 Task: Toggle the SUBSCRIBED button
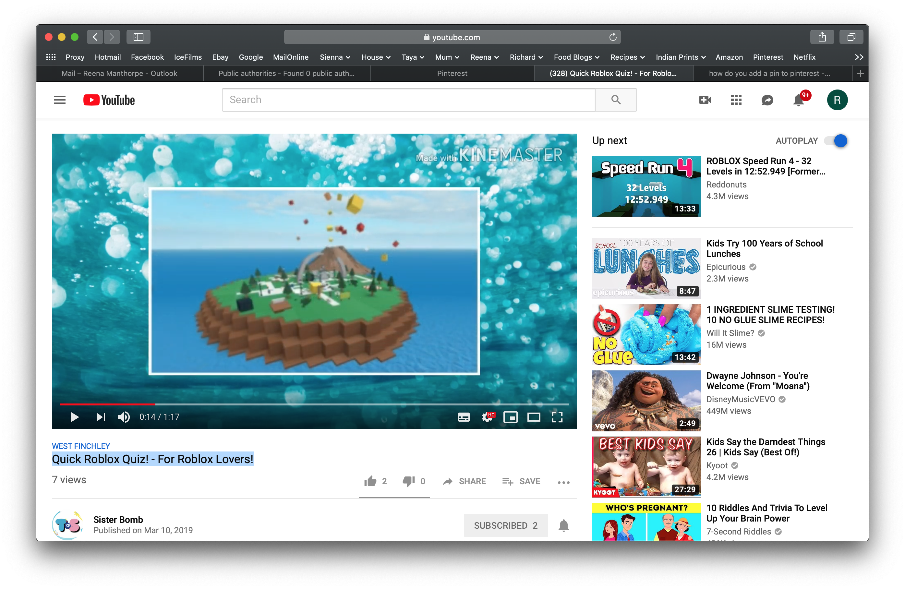(506, 525)
